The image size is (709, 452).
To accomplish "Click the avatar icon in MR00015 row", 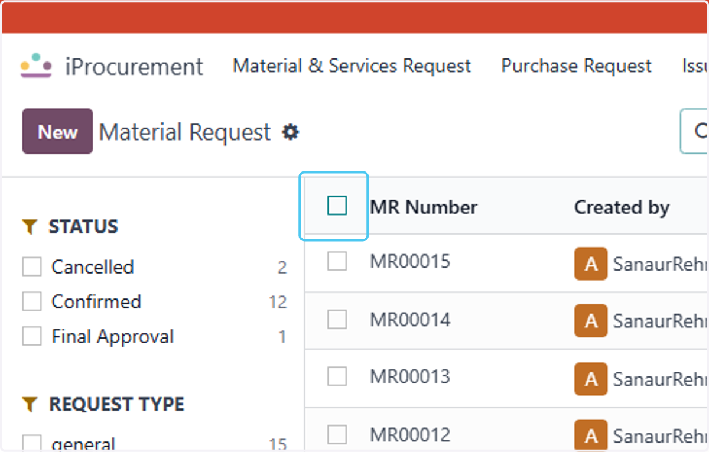I will [x=591, y=264].
